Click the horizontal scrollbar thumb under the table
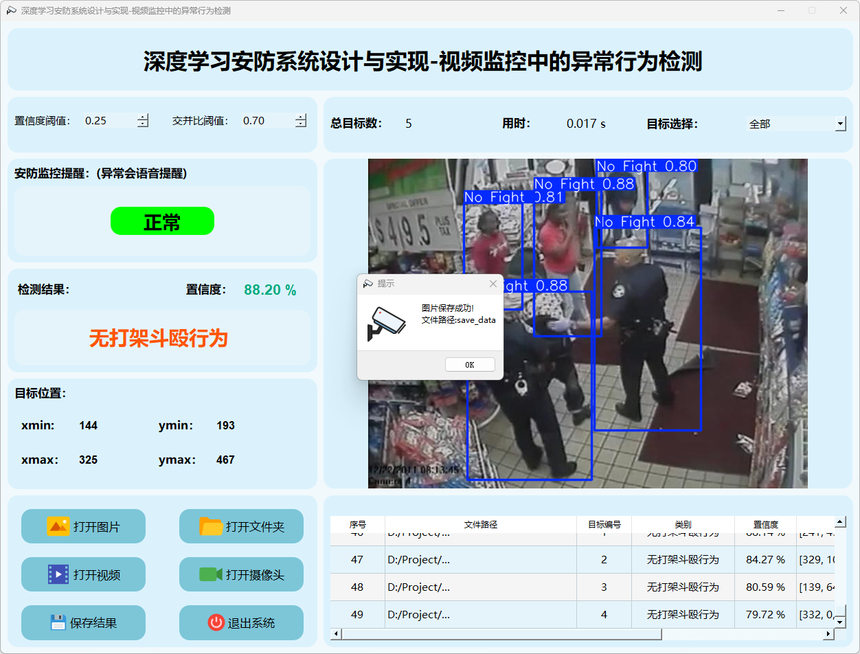The height and width of the screenshot is (654, 860). (x=501, y=633)
